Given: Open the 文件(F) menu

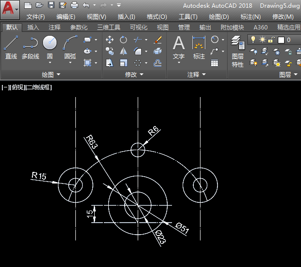Looking at the screenshot, I should pyautogui.click(x=36, y=16).
